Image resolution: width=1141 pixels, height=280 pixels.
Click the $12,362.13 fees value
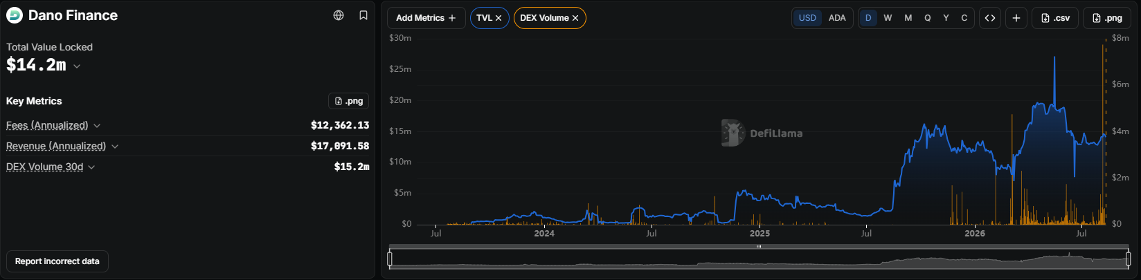(x=340, y=125)
